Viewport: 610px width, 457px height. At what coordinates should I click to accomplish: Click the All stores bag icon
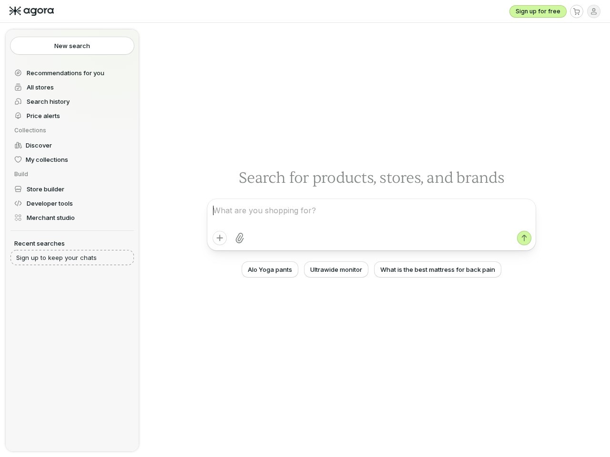point(18,87)
